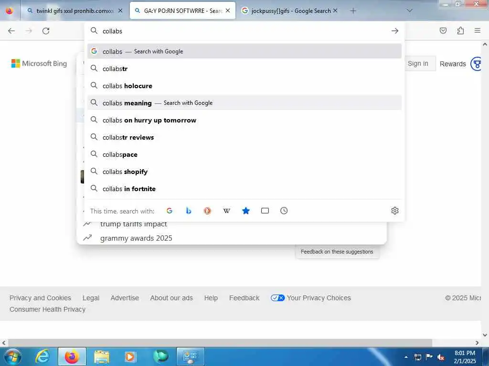Open the Firefox hamburger application menu
Screen dimensions: 489x366
(478, 30)
